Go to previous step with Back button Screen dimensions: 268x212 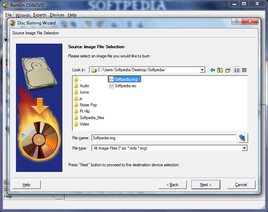[x=172, y=185]
